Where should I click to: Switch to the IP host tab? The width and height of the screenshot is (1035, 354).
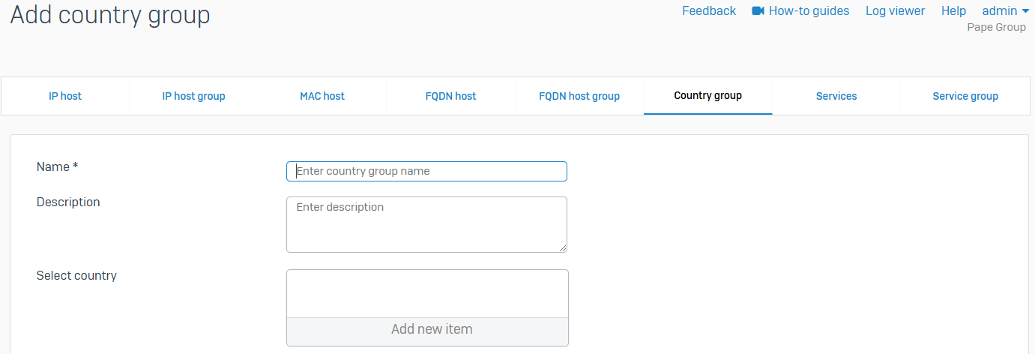point(65,96)
